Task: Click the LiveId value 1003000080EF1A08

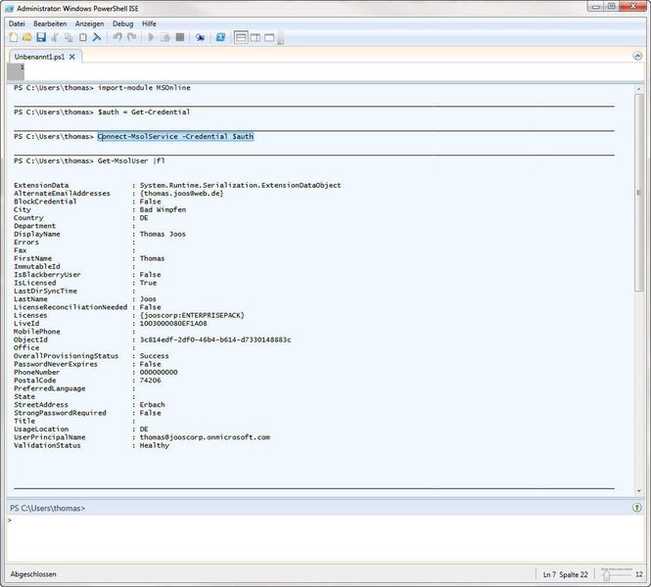Action: (x=173, y=324)
